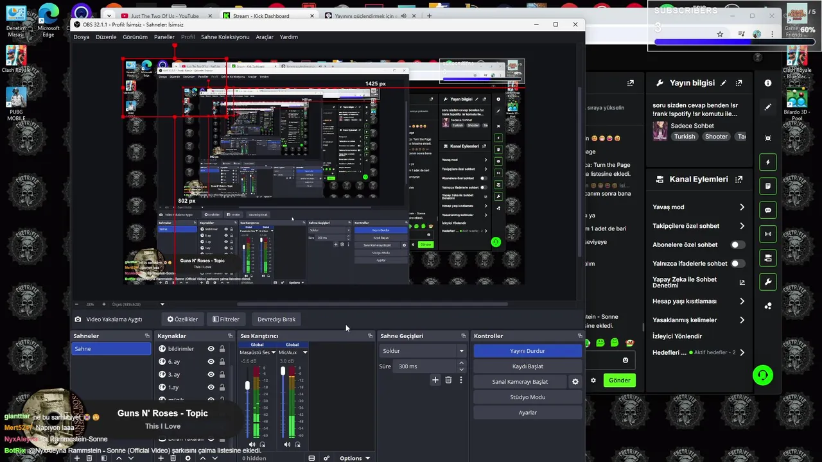The width and height of the screenshot is (822, 462).
Task: Open Düzenle menu in OBS
Action: pyautogui.click(x=106, y=37)
